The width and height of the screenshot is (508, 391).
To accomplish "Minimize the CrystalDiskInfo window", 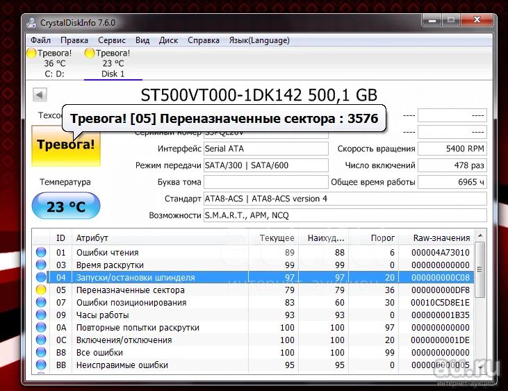I will (x=432, y=20).
